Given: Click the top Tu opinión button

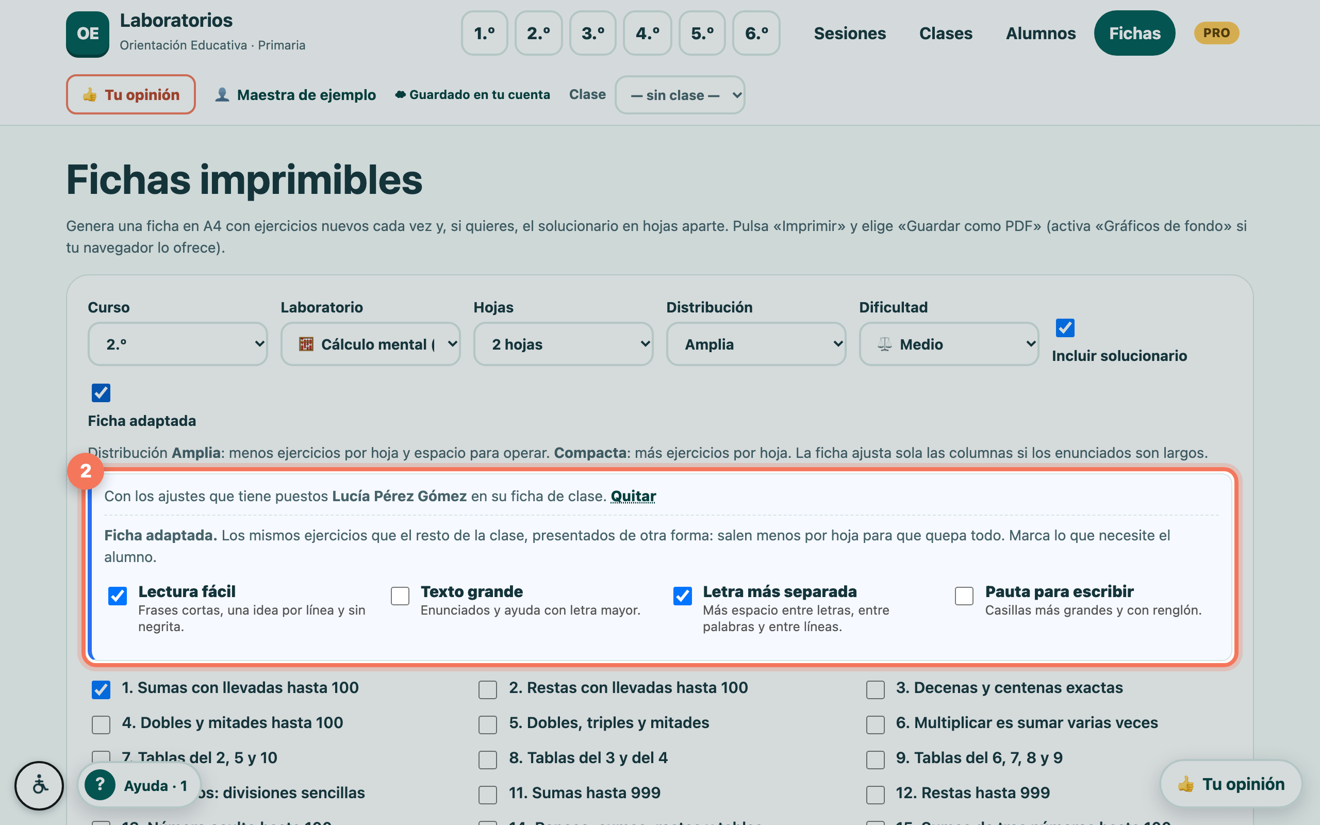Looking at the screenshot, I should click(x=131, y=94).
